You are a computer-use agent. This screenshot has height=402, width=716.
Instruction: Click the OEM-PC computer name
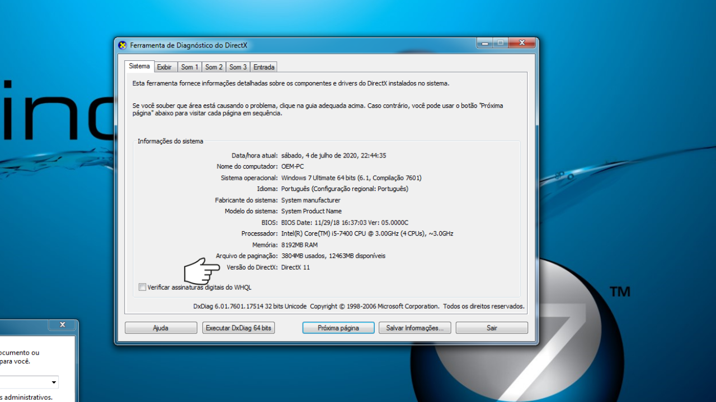(293, 167)
